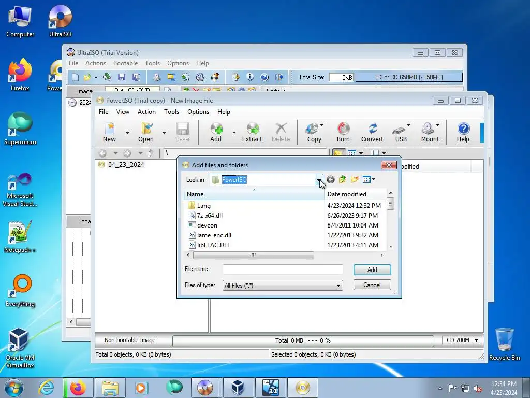Select the Lang folder in file list
The height and width of the screenshot is (398, 530).
pyautogui.click(x=204, y=206)
